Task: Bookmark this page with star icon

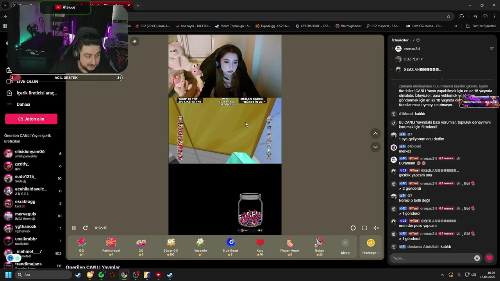Action: pos(448,16)
